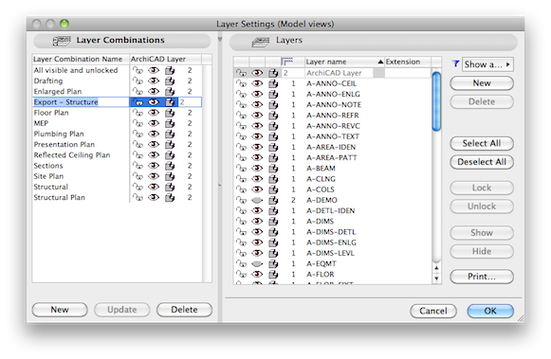Click lock icon in Reflected Ceiling Plan row

click(138, 155)
